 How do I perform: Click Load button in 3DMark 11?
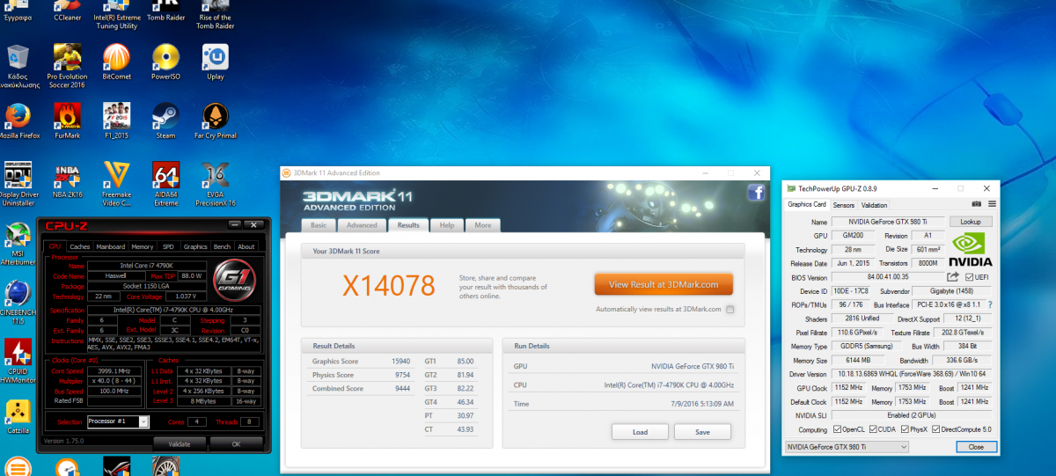[x=640, y=432]
